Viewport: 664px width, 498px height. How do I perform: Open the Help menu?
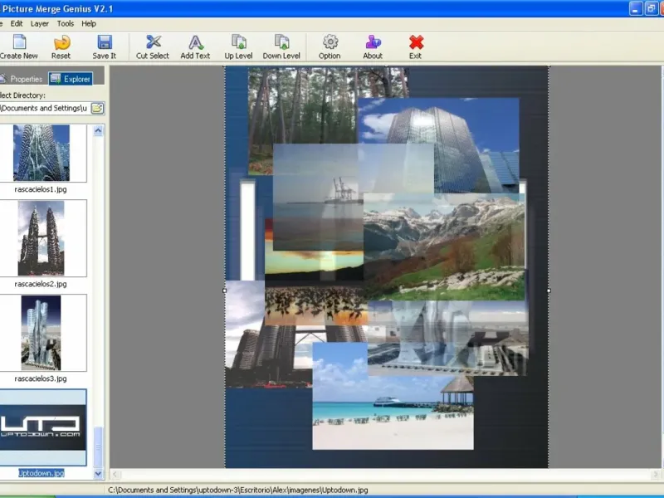pos(89,23)
